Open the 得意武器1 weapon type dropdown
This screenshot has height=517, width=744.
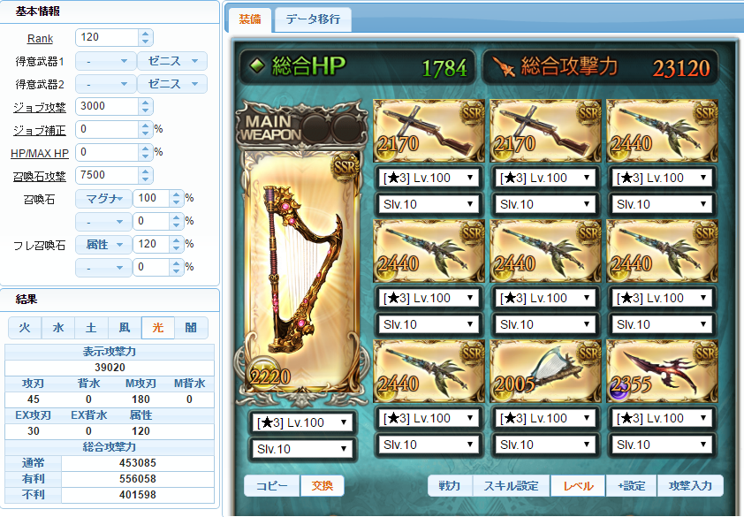click(106, 61)
